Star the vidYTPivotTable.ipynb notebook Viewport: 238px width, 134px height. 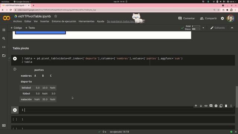[x=55, y=16]
